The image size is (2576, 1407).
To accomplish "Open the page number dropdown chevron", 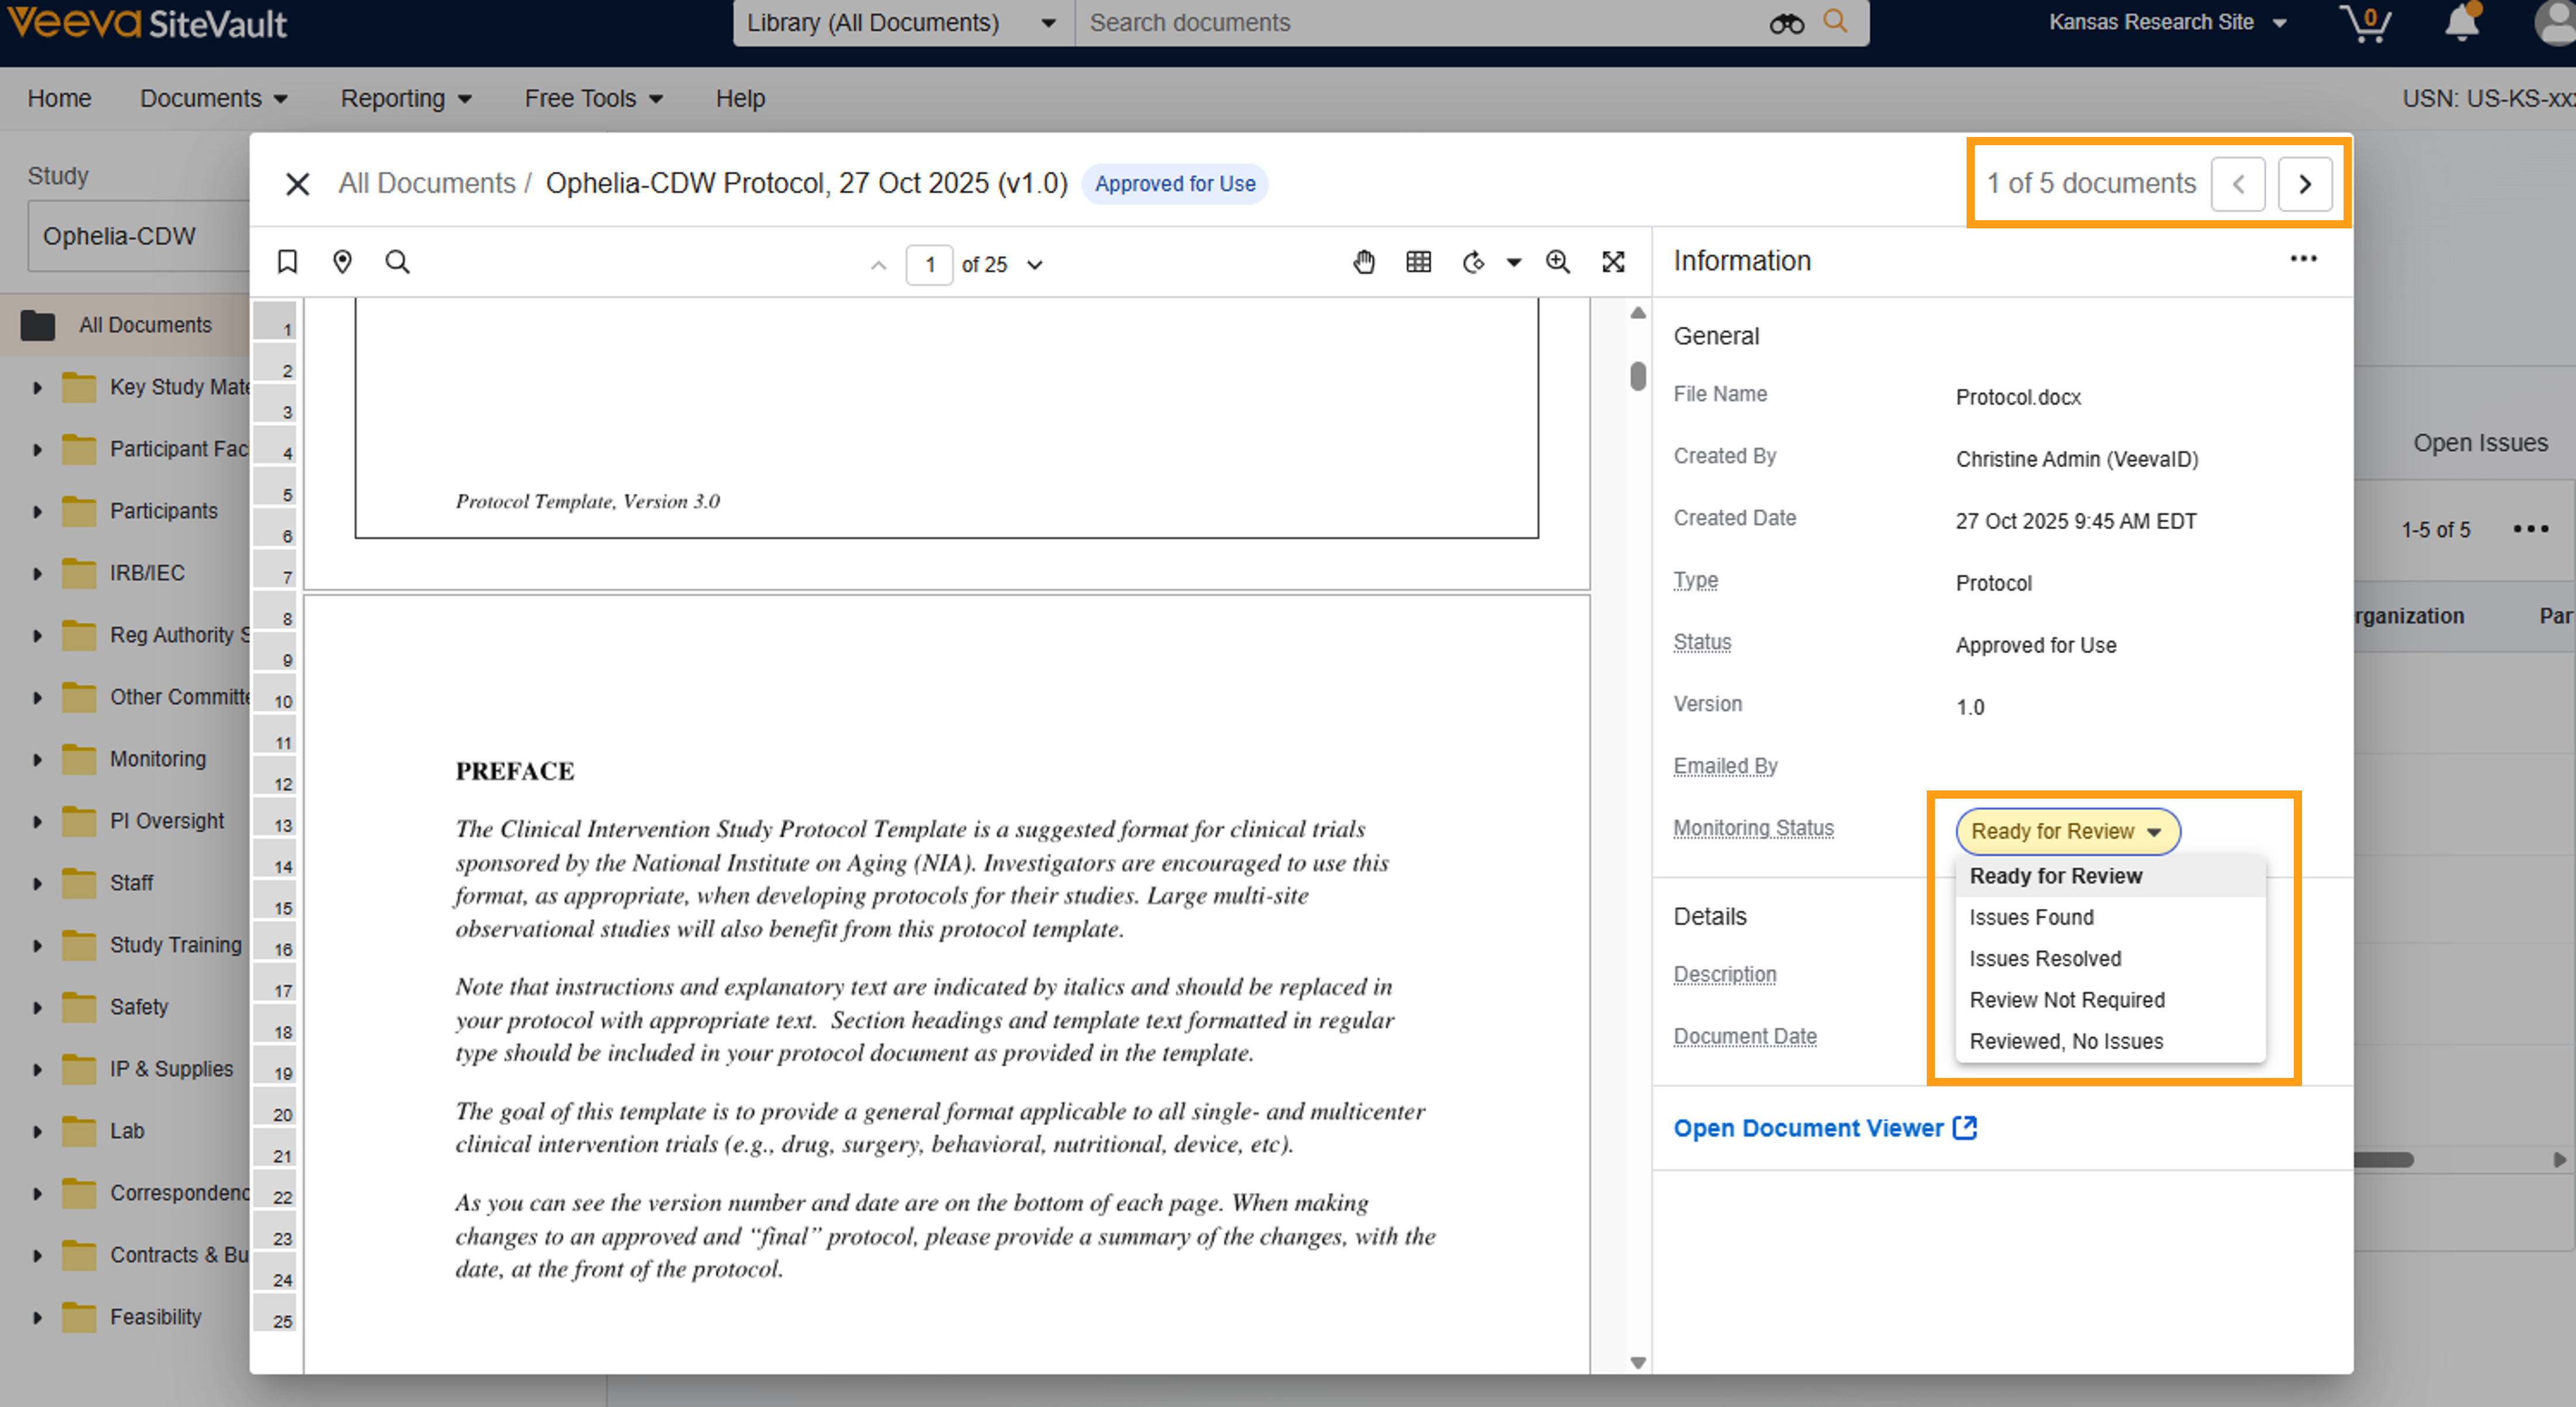I will [x=1035, y=265].
